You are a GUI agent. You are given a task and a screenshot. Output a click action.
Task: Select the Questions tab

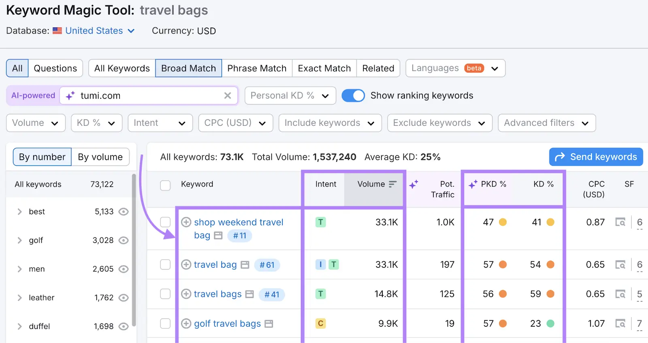click(55, 68)
